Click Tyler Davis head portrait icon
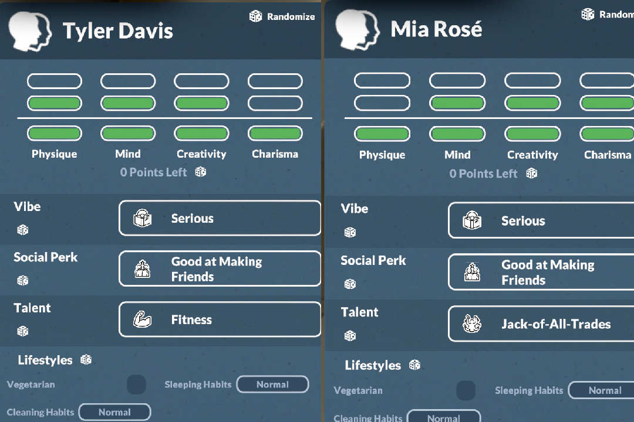The height and width of the screenshot is (422, 634). (30, 32)
